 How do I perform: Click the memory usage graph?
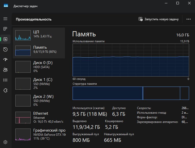pos(131,60)
